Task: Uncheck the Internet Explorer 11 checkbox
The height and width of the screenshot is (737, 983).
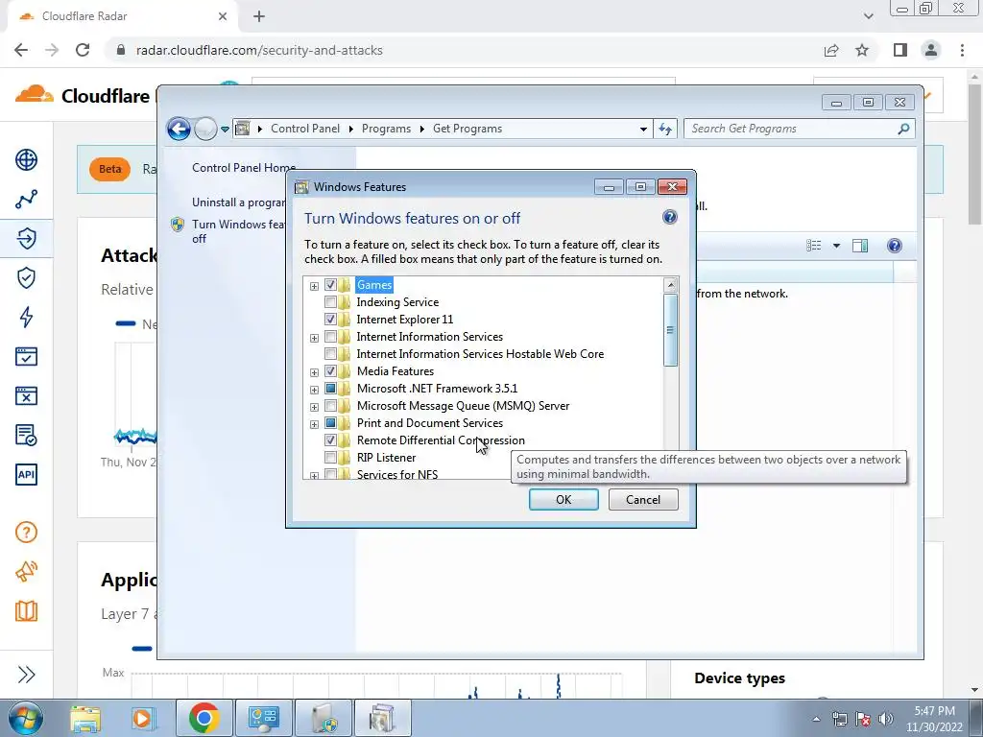Action: pyautogui.click(x=330, y=320)
